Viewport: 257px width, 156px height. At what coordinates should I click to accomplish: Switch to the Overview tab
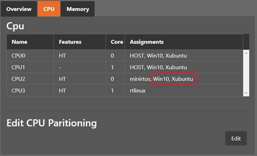click(x=19, y=9)
